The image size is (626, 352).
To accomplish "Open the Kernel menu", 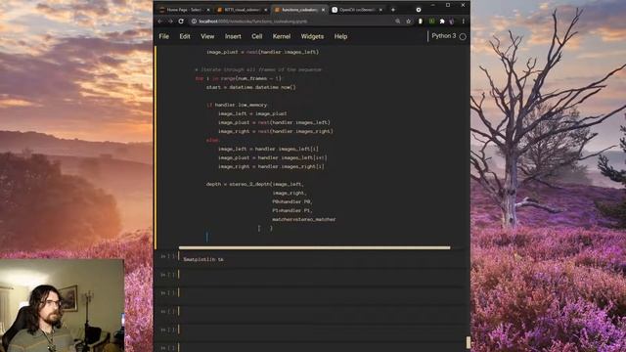I will click(x=282, y=36).
